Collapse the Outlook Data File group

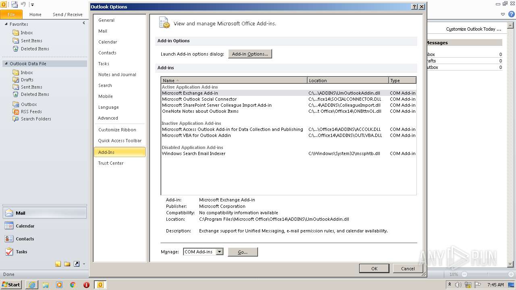[6, 64]
